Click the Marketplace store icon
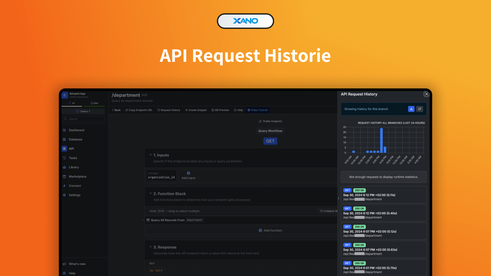The width and height of the screenshot is (491, 276). (x=64, y=177)
